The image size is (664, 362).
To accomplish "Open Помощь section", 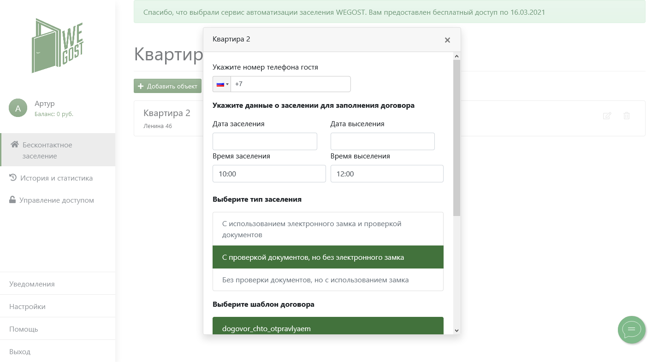I will 58,329.
